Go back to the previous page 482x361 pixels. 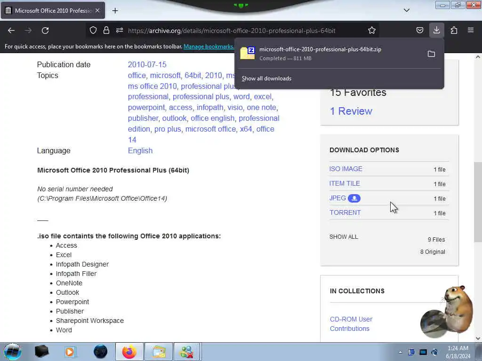pos(11,31)
